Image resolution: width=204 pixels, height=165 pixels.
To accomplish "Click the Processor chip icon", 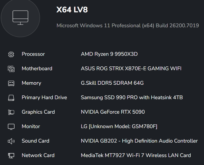I will tap(11, 54).
